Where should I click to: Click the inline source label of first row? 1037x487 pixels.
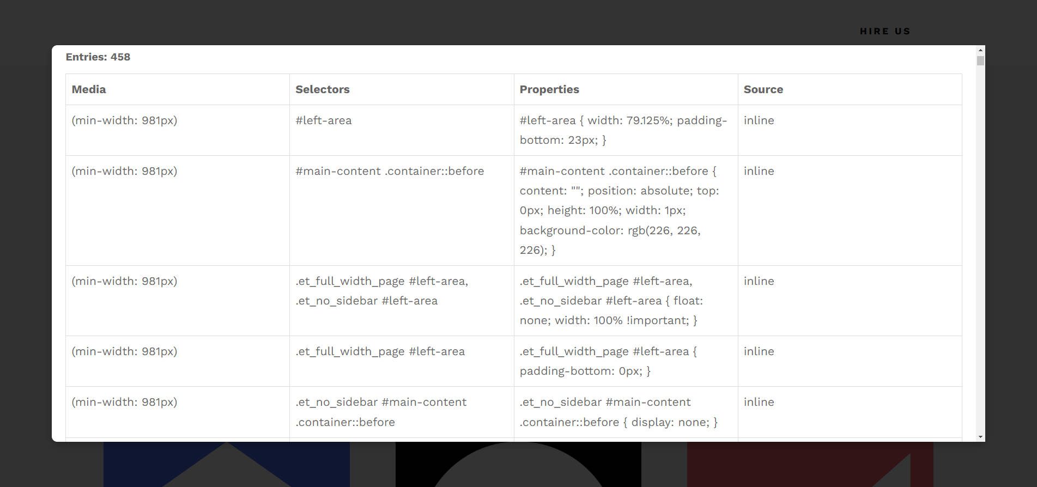[x=759, y=120]
